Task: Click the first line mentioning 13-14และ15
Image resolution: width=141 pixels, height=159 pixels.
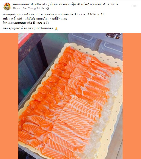Action: pyautogui.click(x=53, y=14)
